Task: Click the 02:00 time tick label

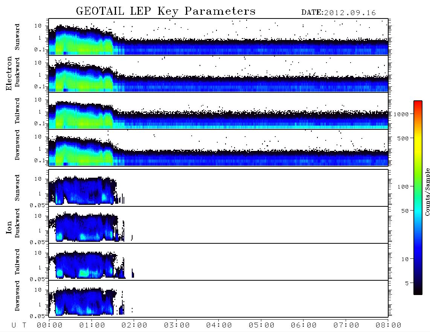Action: coord(134,326)
